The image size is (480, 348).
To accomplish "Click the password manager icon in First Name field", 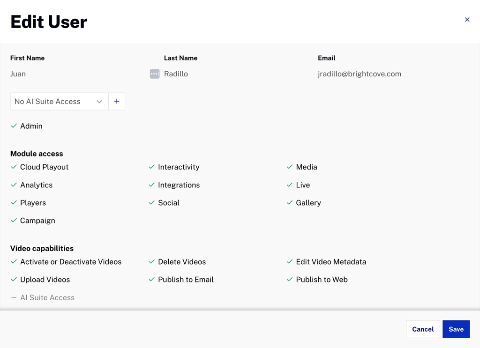I will (x=155, y=74).
